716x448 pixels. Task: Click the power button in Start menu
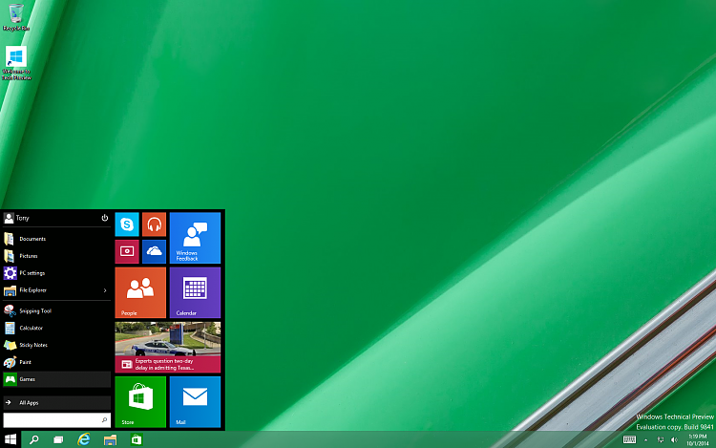pyautogui.click(x=105, y=218)
